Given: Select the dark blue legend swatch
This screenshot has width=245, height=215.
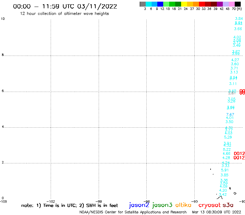Looking at the screenshot, I should point(160,4).
